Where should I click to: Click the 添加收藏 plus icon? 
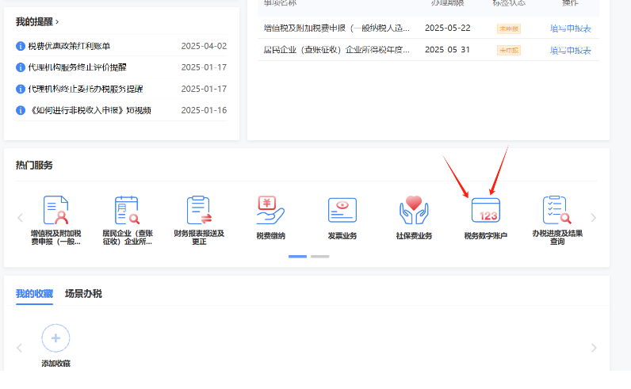55,338
